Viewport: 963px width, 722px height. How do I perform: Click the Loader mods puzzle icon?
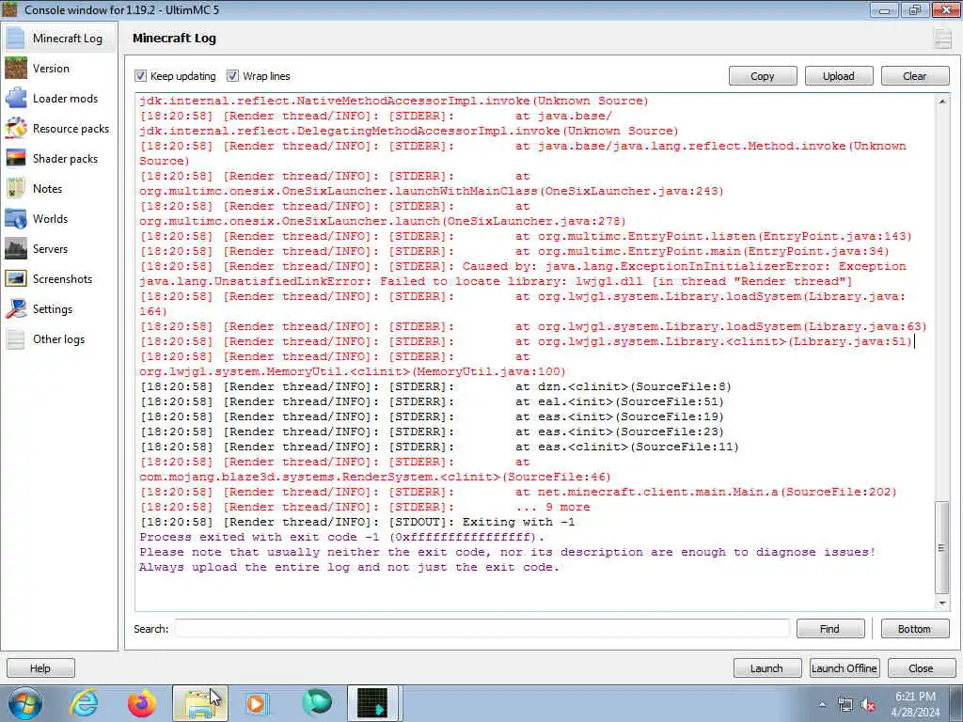[x=16, y=98]
